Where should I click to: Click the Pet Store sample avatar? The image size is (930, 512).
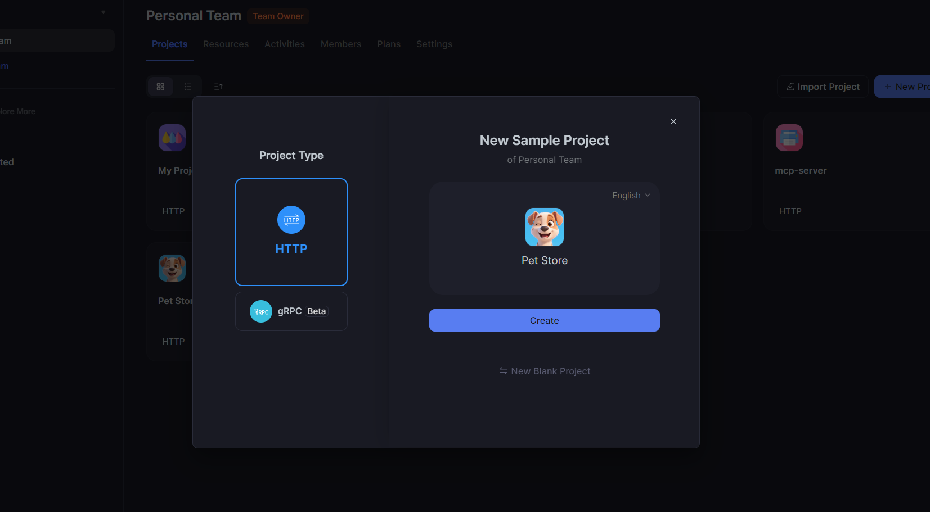click(544, 227)
